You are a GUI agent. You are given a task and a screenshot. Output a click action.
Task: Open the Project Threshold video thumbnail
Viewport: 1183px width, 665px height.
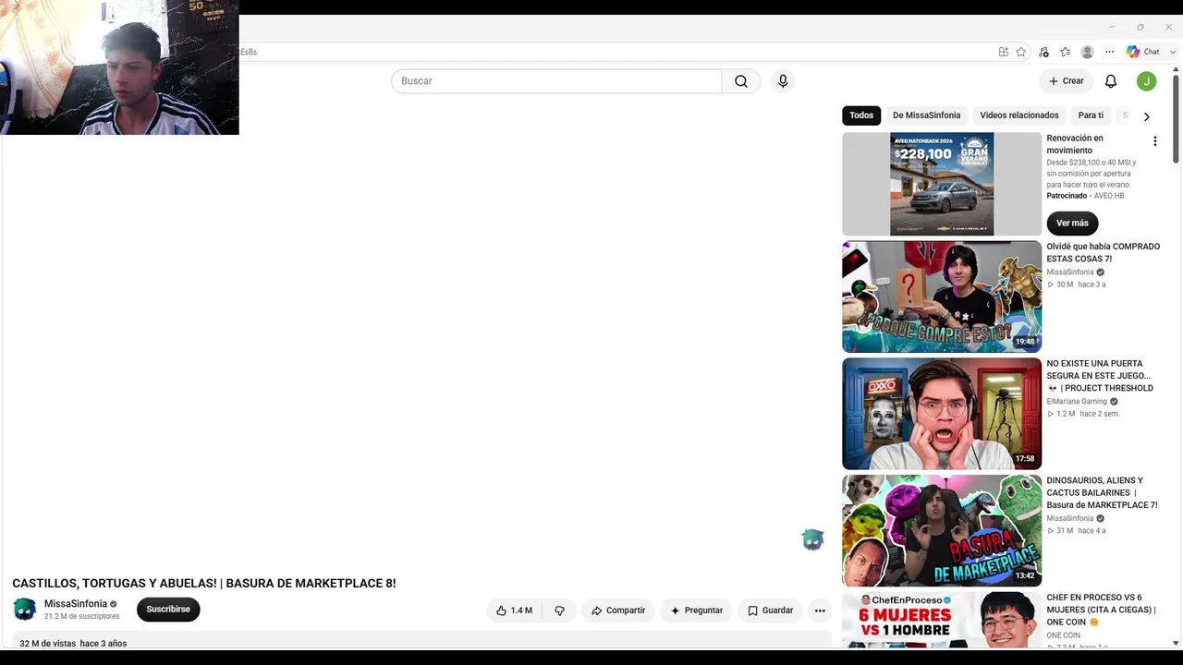tap(942, 414)
